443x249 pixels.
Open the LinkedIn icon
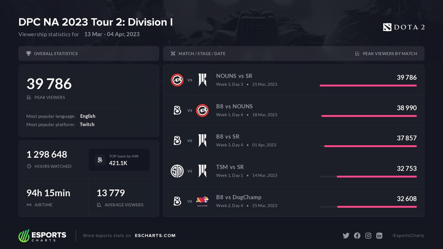click(379, 235)
